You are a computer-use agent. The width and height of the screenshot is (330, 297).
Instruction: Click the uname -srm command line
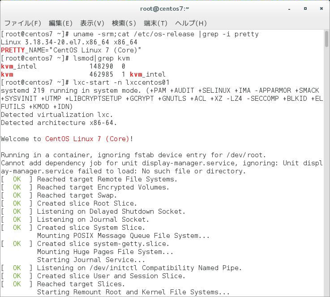pyautogui.click(x=130, y=34)
